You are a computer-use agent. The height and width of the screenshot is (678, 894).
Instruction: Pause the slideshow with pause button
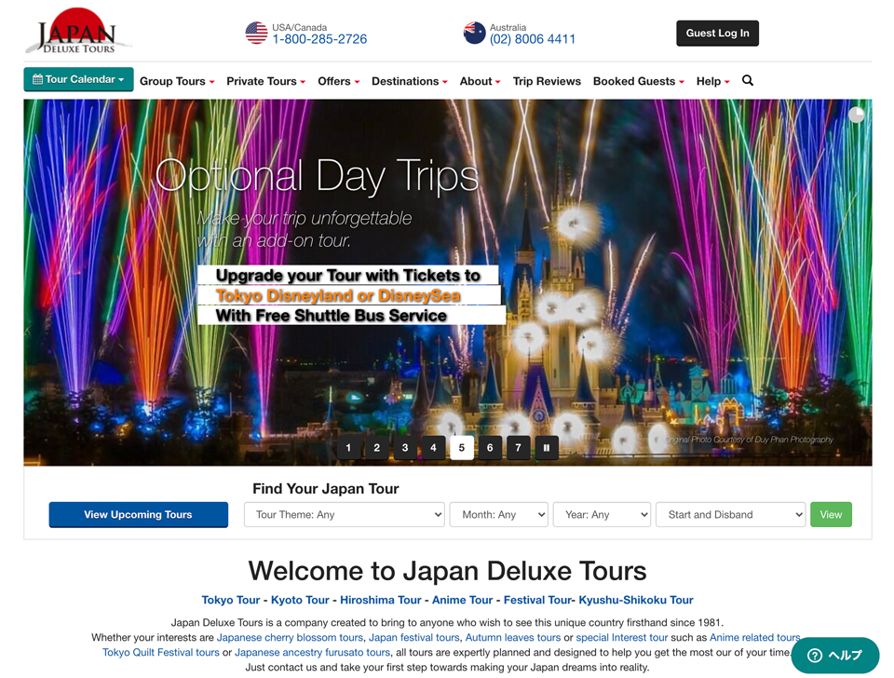tap(547, 448)
